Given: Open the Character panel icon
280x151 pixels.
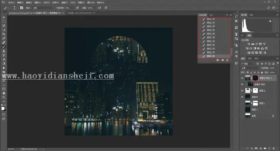Looking at the screenshot, I should (x=236, y=52).
